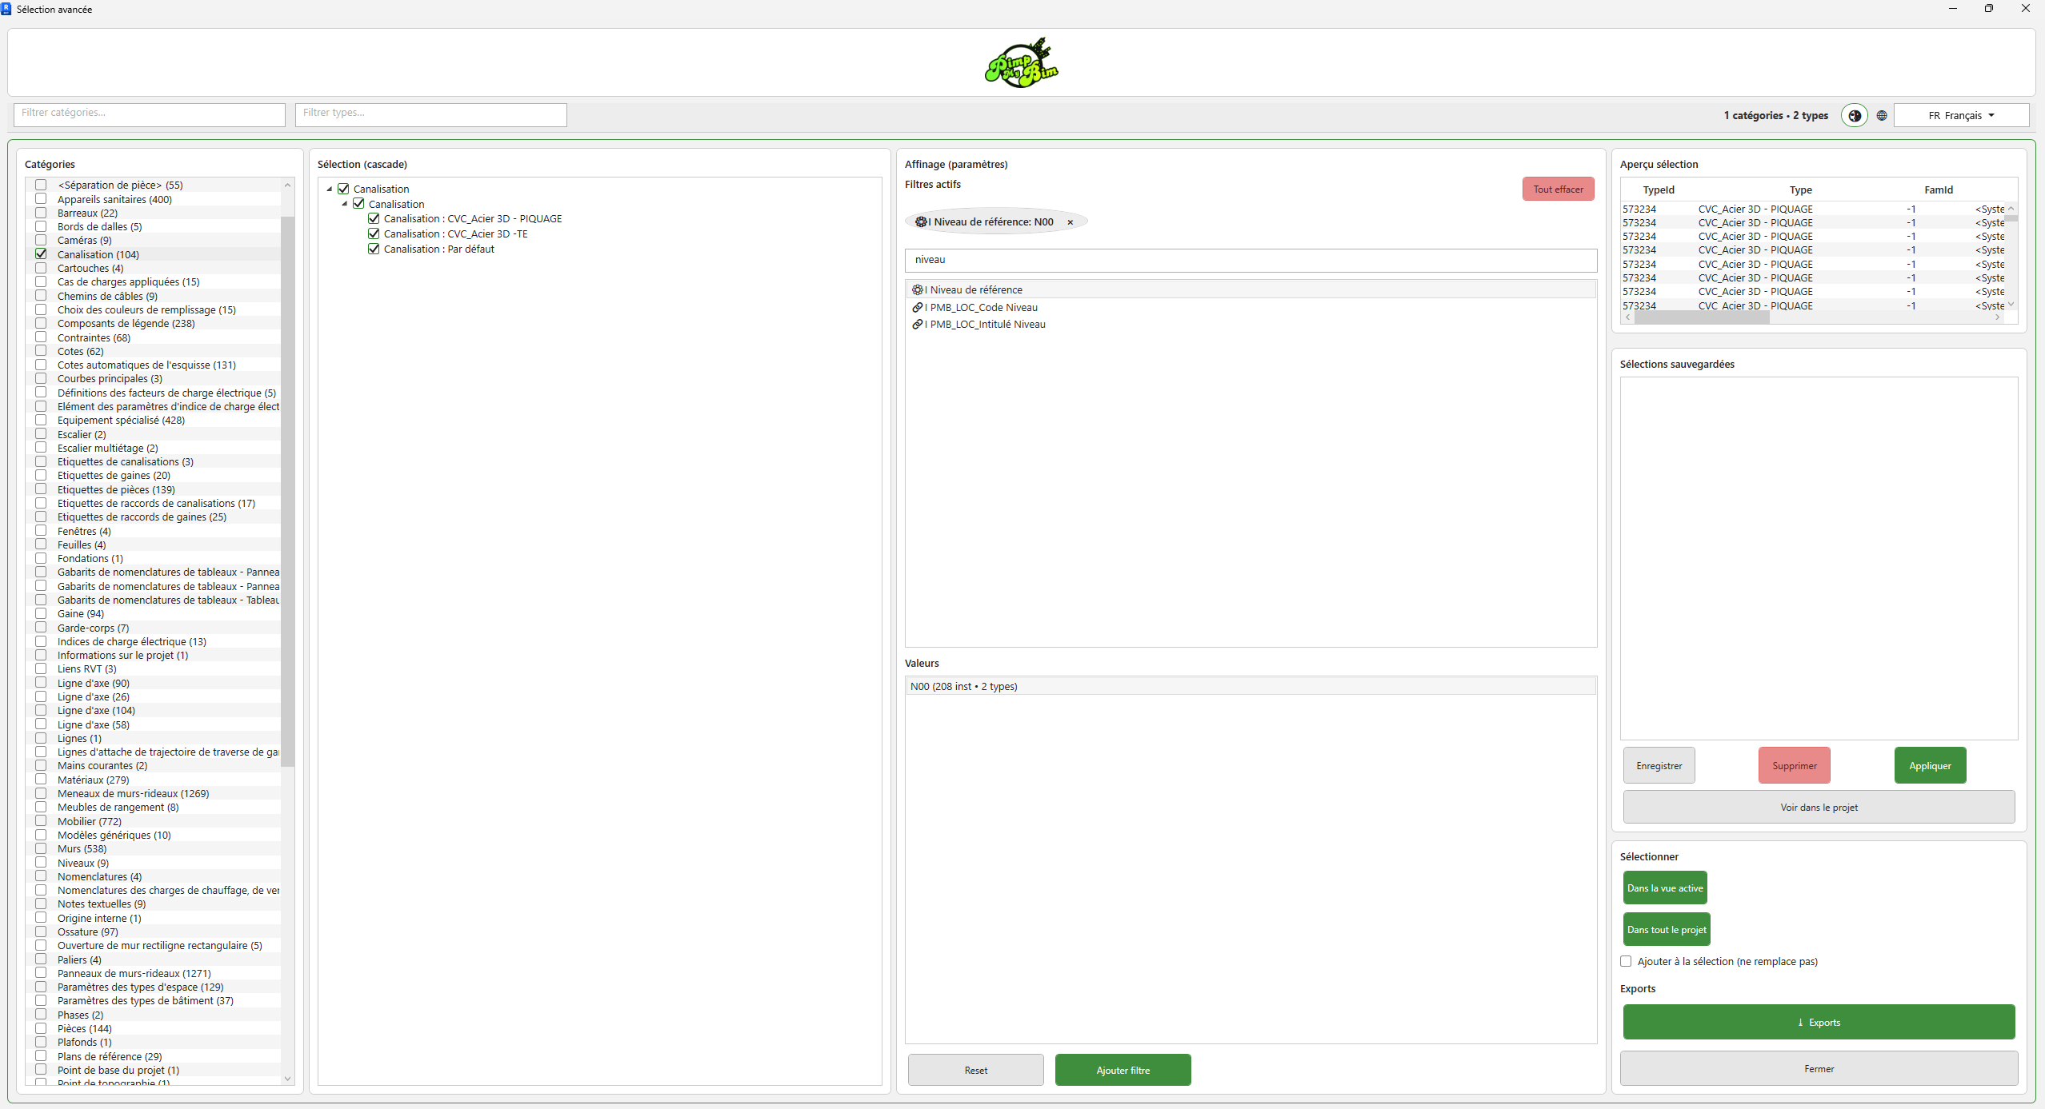Collapse the top-level Canalisation tree node
The image size is (2045, 1109).
coord(330,189)
